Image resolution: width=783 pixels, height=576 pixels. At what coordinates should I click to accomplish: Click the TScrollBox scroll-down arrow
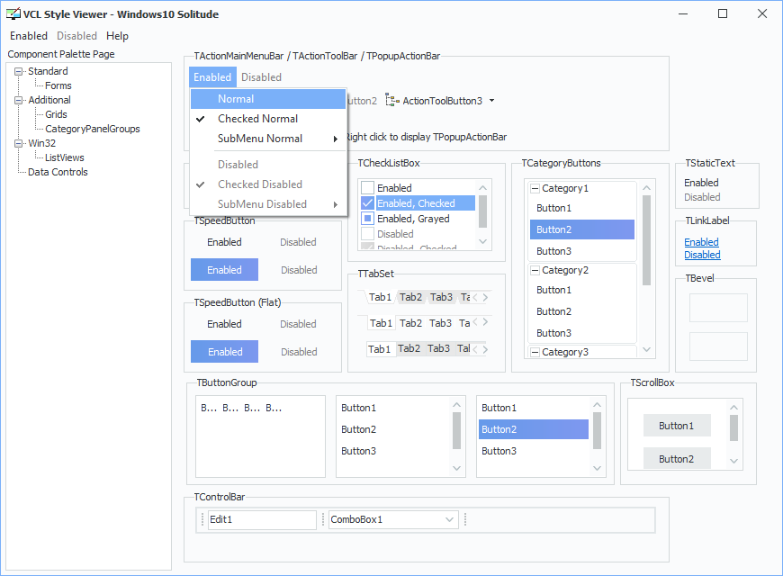click(733, 461)
